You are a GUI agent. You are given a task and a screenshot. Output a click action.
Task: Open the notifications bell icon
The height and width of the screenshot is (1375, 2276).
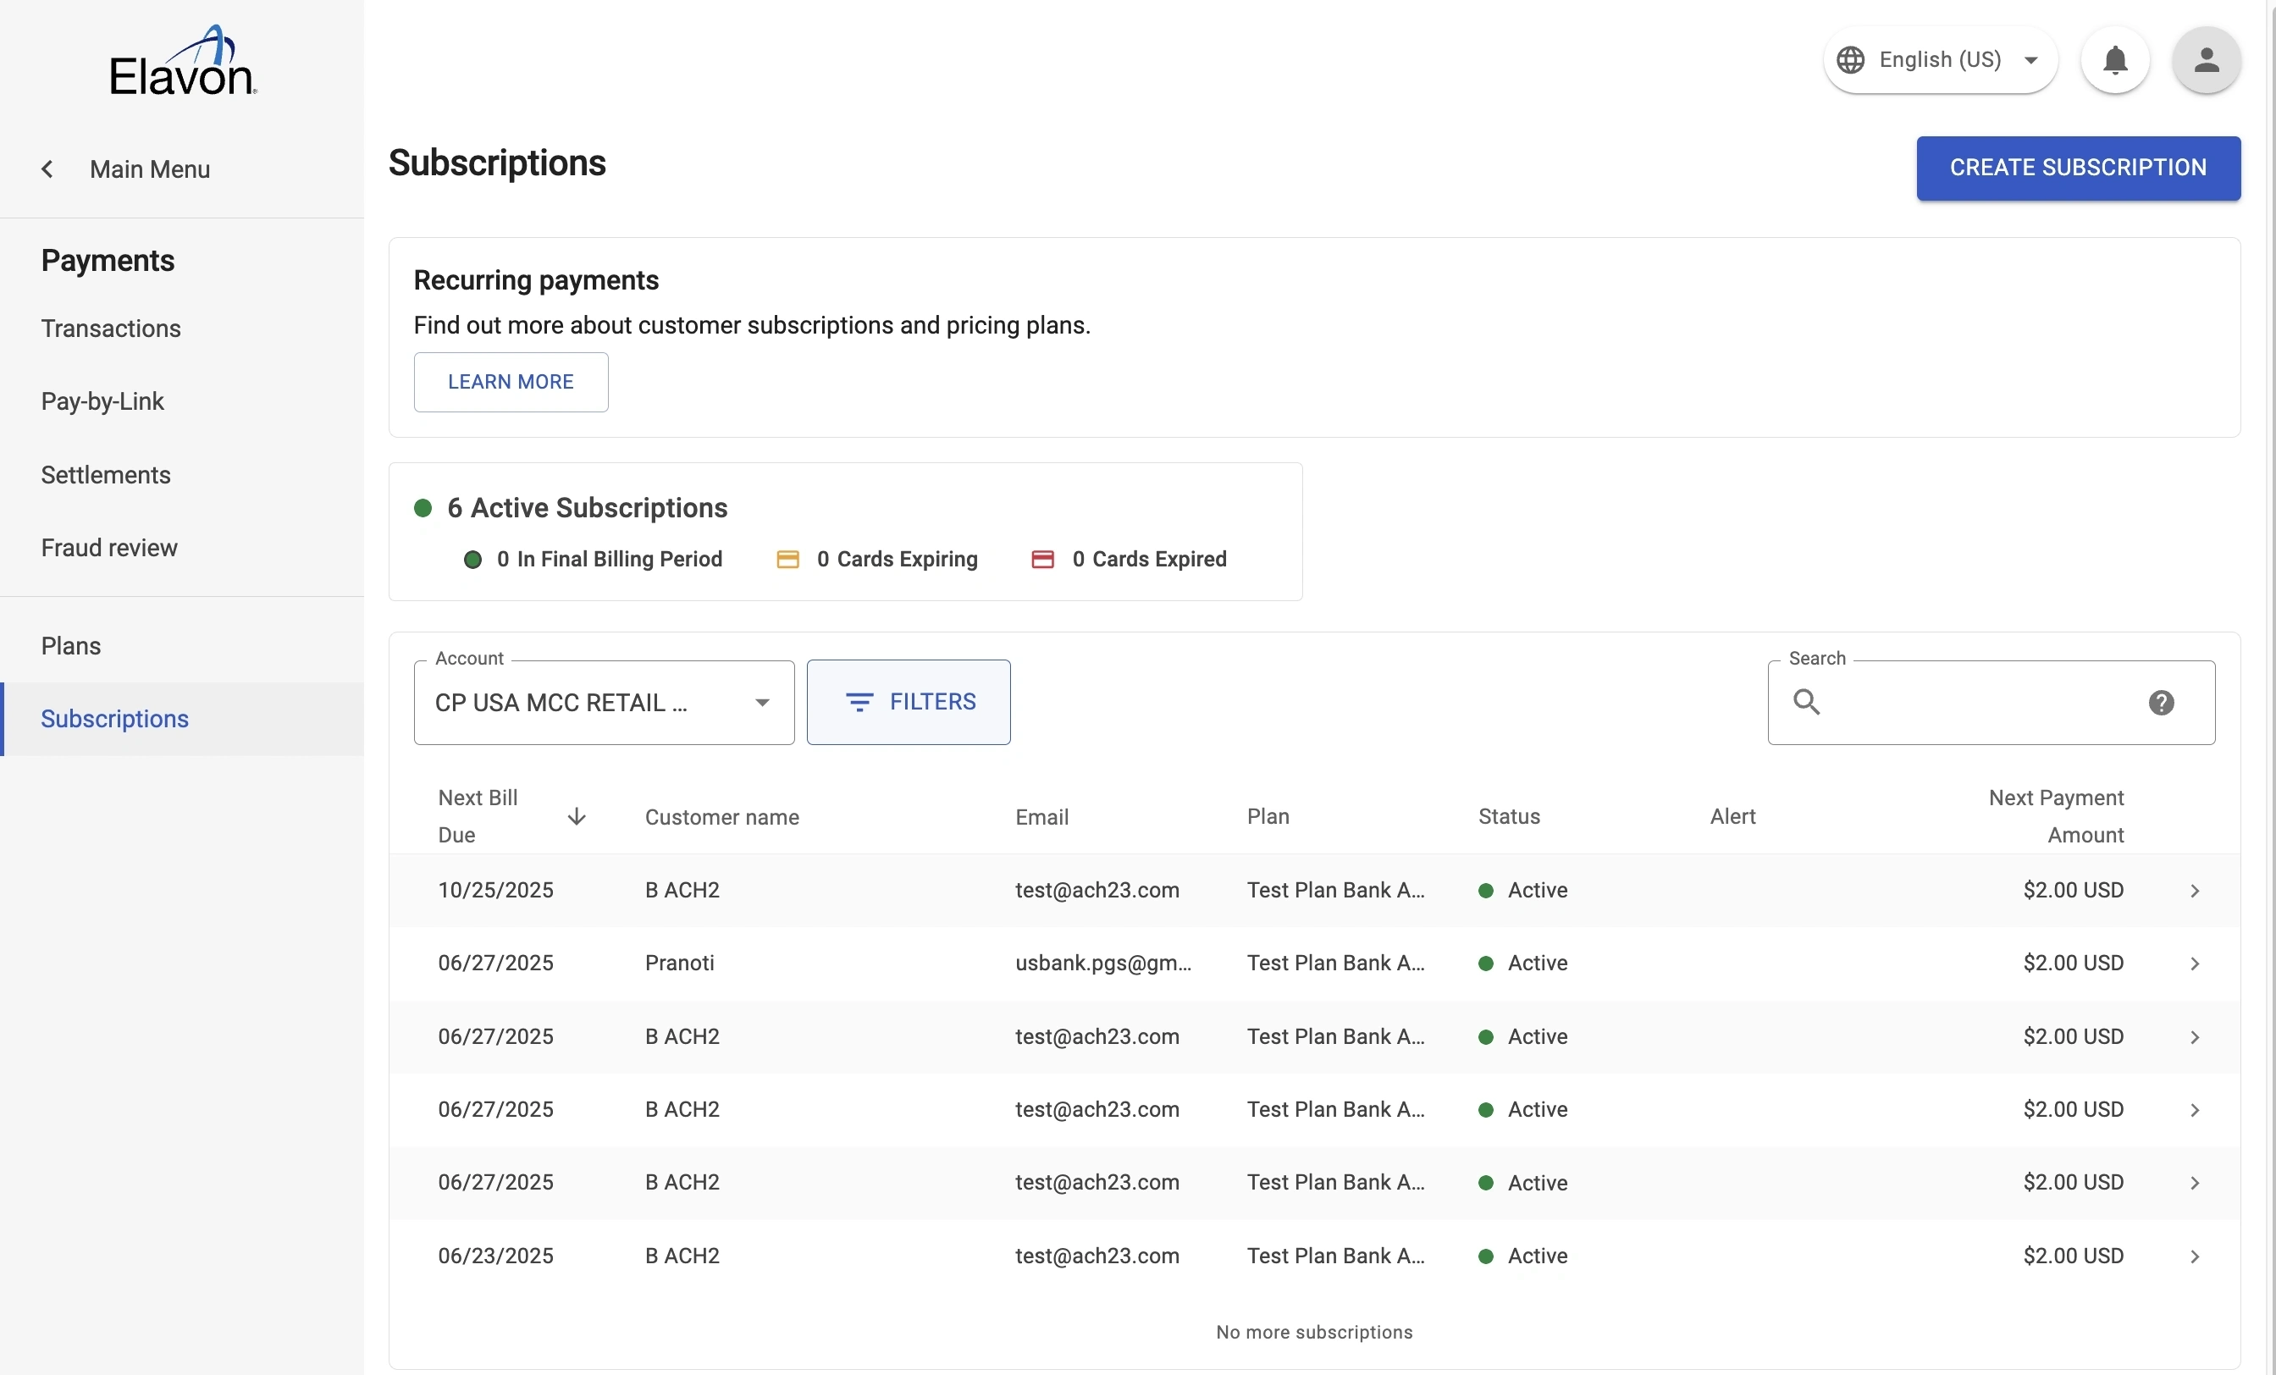coord(2114,60)
